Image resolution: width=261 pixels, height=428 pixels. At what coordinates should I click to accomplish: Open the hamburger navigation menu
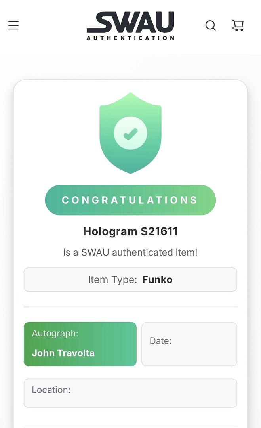[13, 25]
